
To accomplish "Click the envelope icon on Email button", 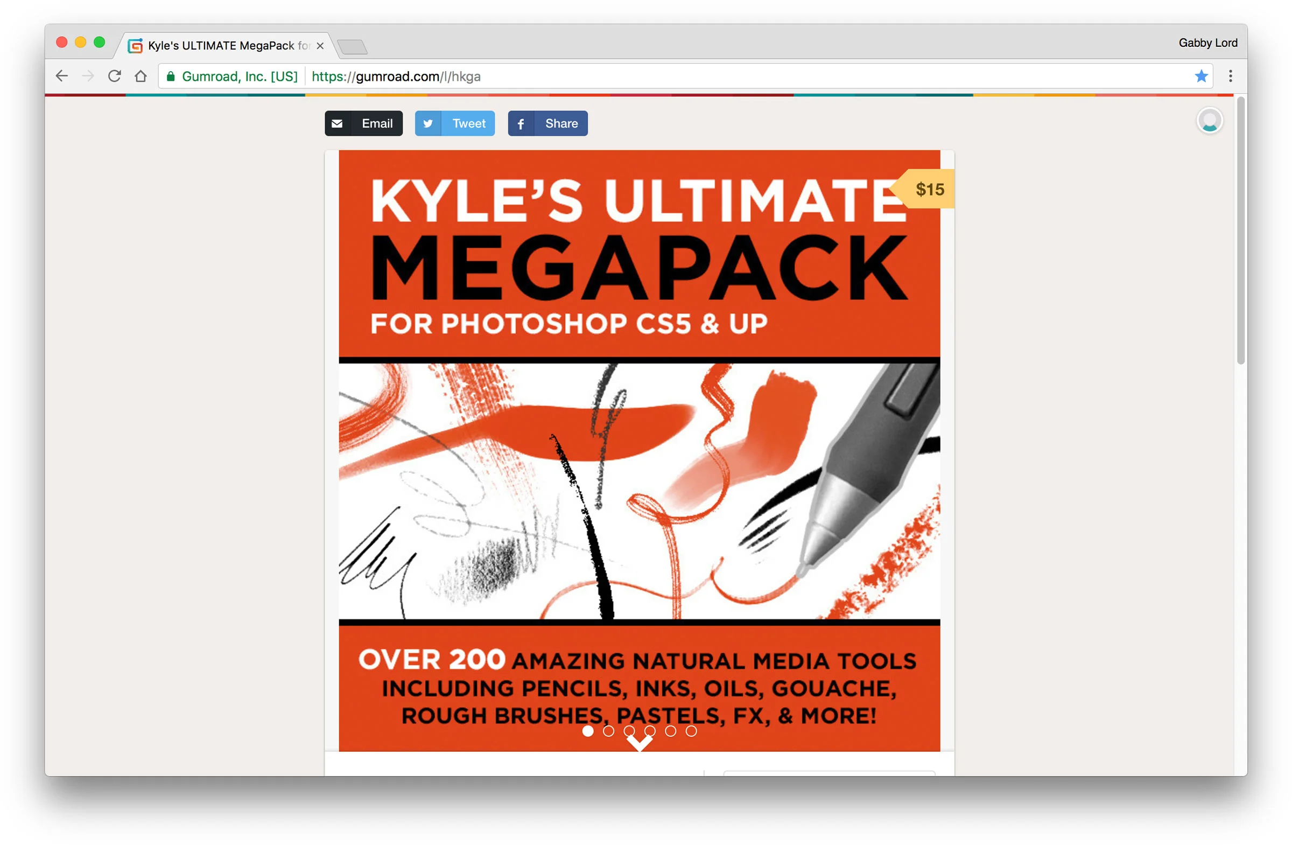I will coord(337,123).
